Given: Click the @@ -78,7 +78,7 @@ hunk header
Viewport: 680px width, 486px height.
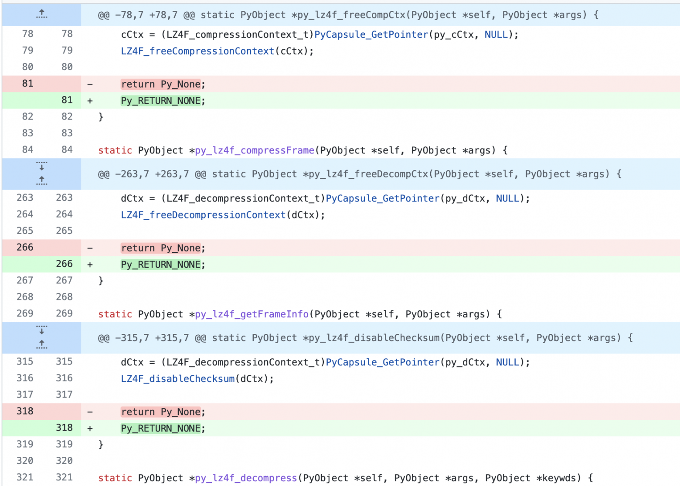Looking at the screenshot, I should [x=348, y=15].
